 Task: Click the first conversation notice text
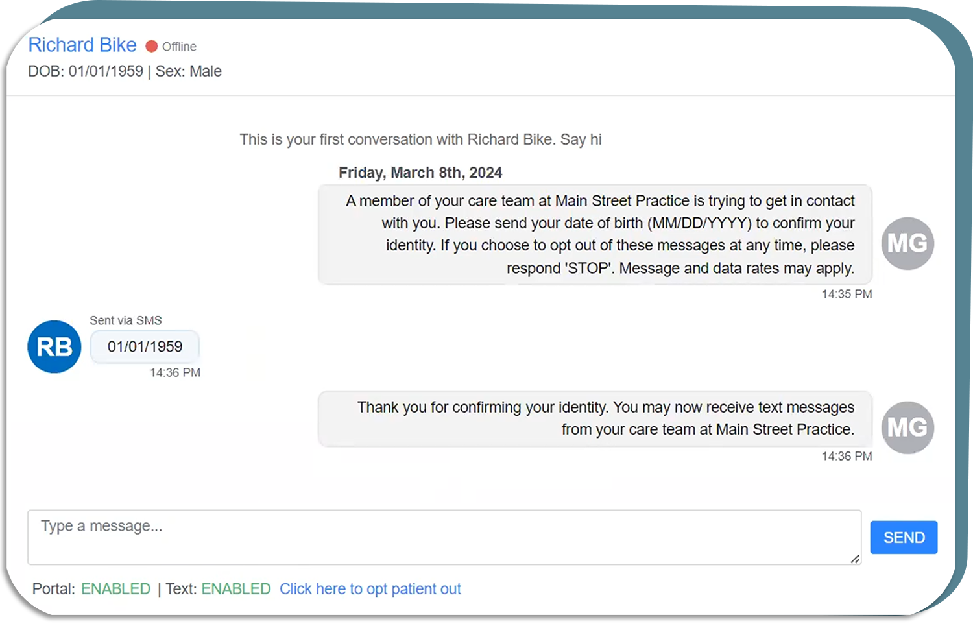click(420, 139)
